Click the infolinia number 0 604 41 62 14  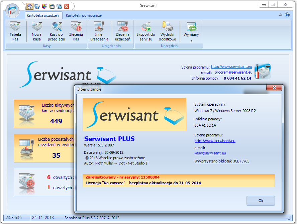(237, 78)
